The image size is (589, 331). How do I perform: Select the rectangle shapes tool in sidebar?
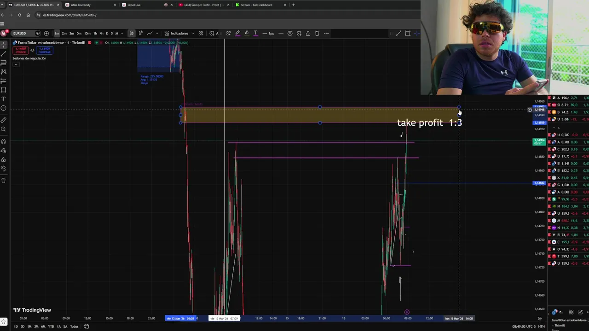[3, 90]
